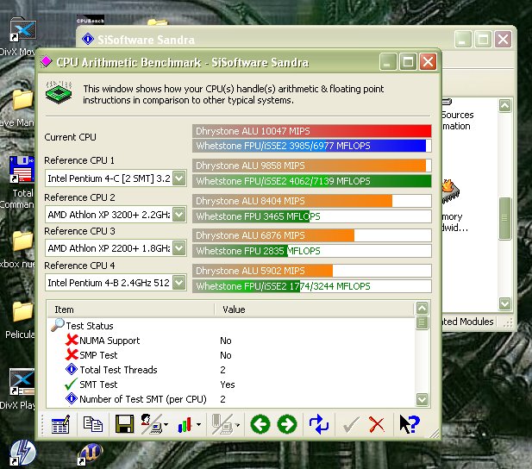Click the Whetstone FPU 3465 MFLOPS bar
This screenshot has height=469, width=532.
312,216
